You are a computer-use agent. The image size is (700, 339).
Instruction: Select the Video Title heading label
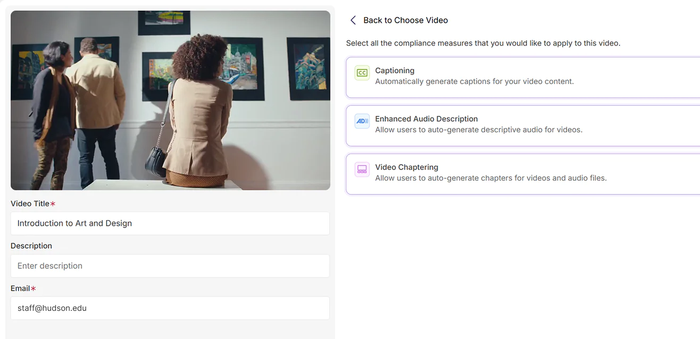pos(30,203)
